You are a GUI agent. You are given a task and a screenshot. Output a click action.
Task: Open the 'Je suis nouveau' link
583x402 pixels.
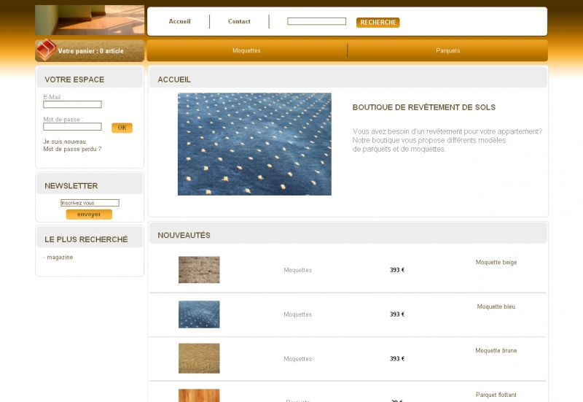[x=64, y=142]
